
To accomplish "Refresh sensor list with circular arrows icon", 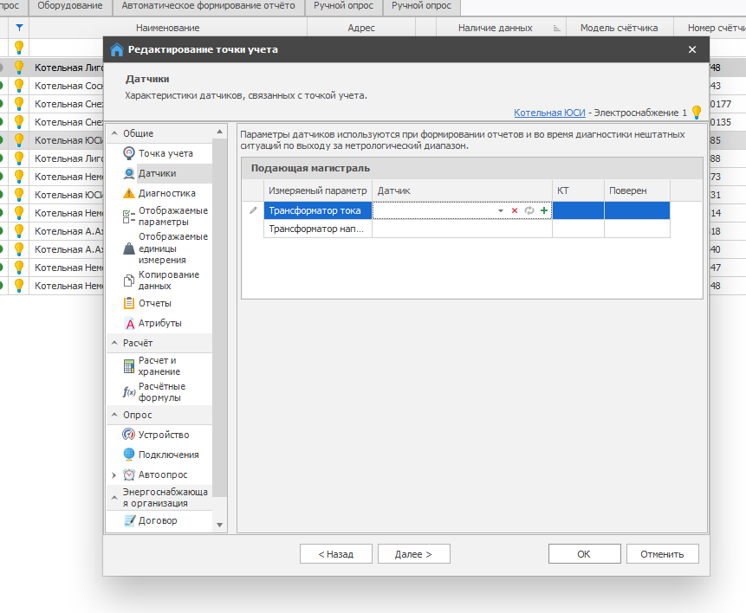I will [x=529, y=210].
